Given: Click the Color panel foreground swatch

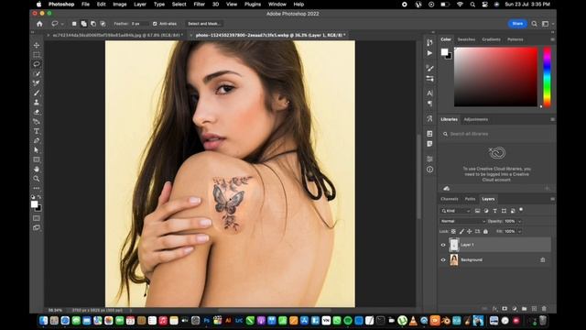Looking at the screenshot, I should coord(444,52).
